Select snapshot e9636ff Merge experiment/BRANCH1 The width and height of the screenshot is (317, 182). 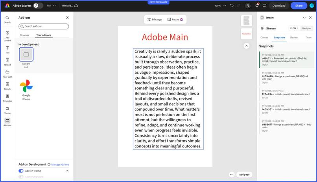286,126
